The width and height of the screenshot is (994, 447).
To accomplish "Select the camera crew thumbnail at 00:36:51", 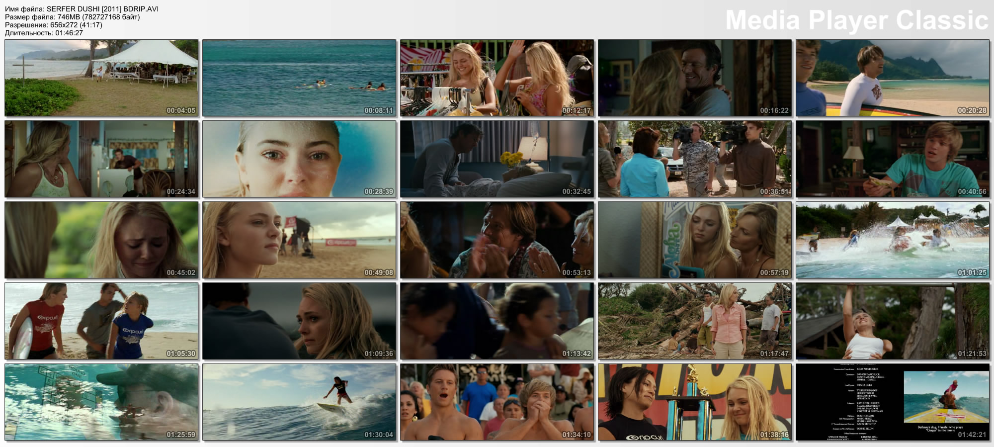I will (x=695, y=159).
